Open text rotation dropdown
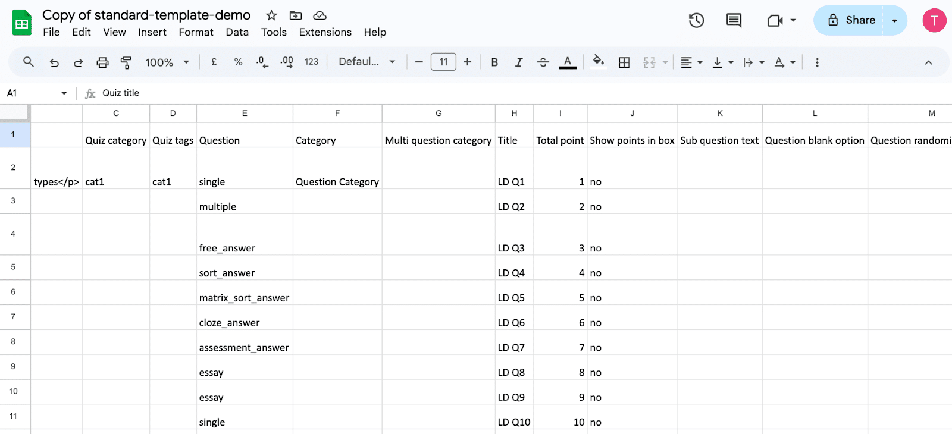 click(785, 62)
